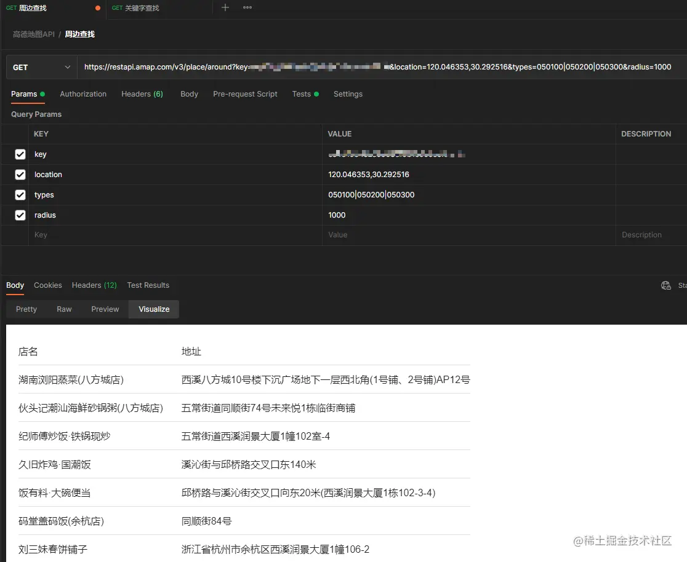Viewport: 687px width, 562px height.
Task: Click the location value 120.046353,30.292516
Action: point(369,175)
